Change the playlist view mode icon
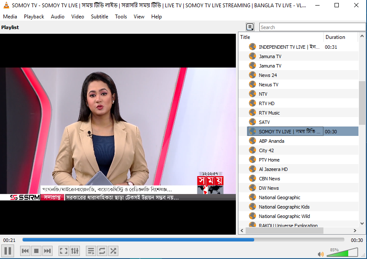Image resolution: width=367 pixels, height=259 pixels. (250, 27)
